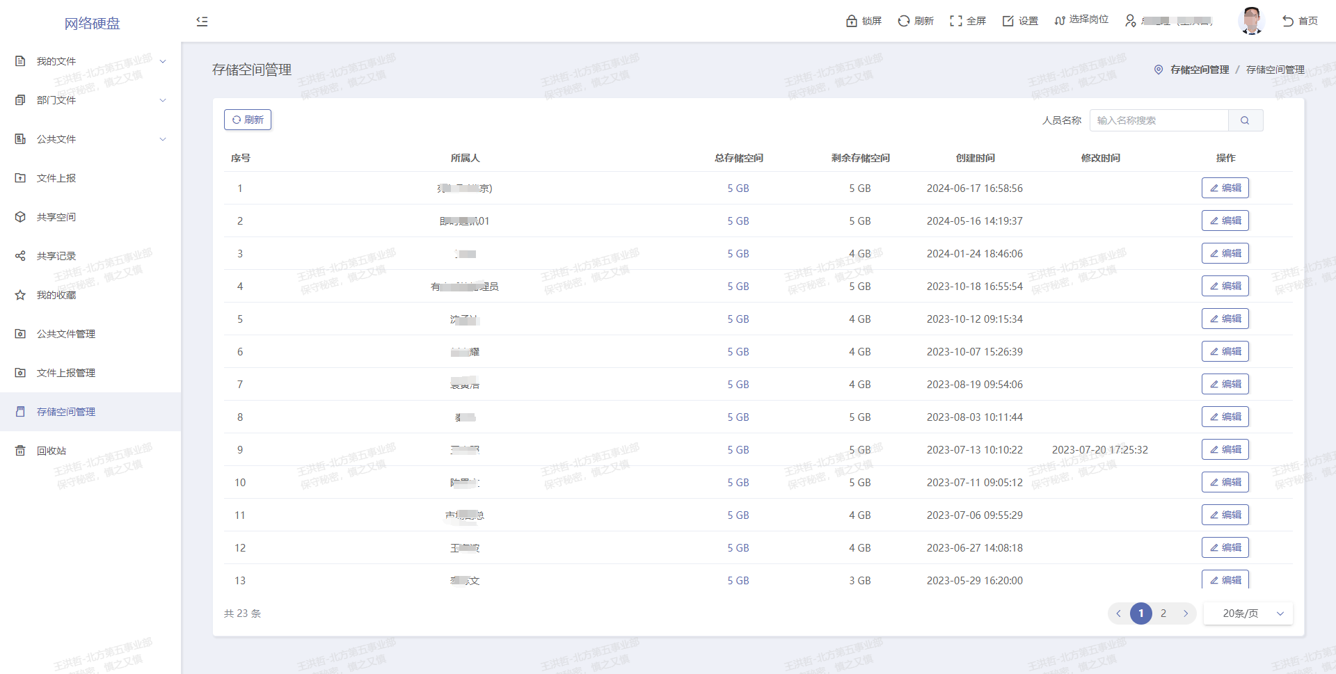Click the user profile person icon
The width and height of the screenshot is (1336, 674).
click(x=1131, y=21)
